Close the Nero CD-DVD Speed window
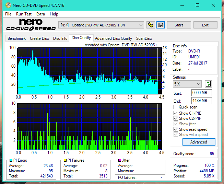The image size is (224, 184). [213, 5]
